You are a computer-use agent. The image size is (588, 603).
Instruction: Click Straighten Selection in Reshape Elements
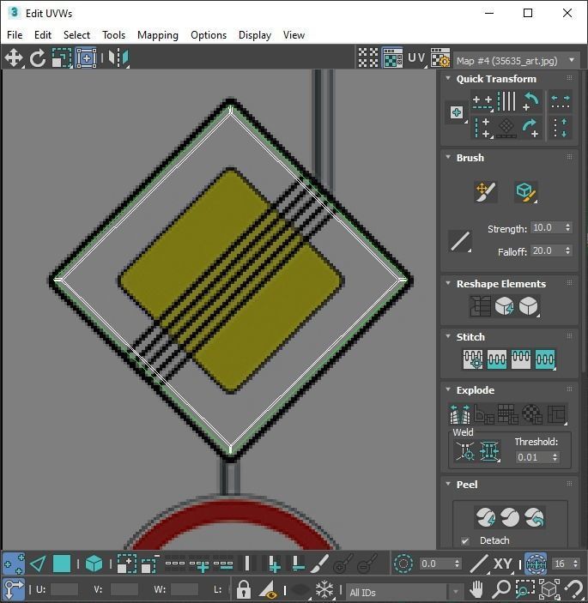(x=480, y=306)
